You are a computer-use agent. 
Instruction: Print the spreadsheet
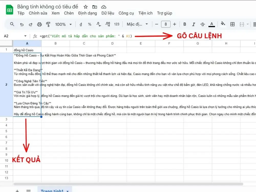pyautogui.click(x=39, y=24)
